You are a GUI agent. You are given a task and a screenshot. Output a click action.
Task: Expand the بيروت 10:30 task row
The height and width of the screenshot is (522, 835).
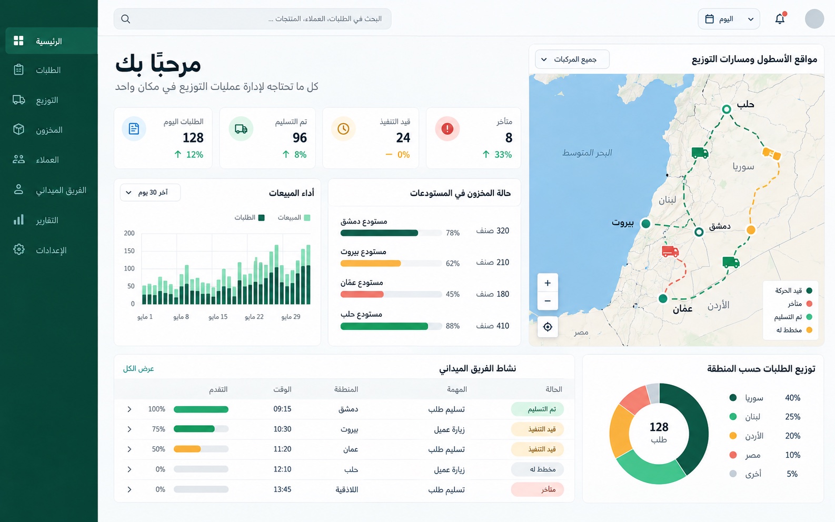(x=130, y=429)
